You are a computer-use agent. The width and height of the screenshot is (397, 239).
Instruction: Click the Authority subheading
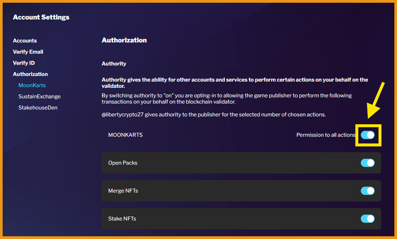coord(114,63)
